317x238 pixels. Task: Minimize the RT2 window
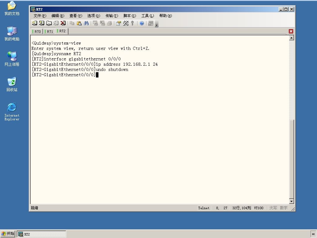pos(281,9)
